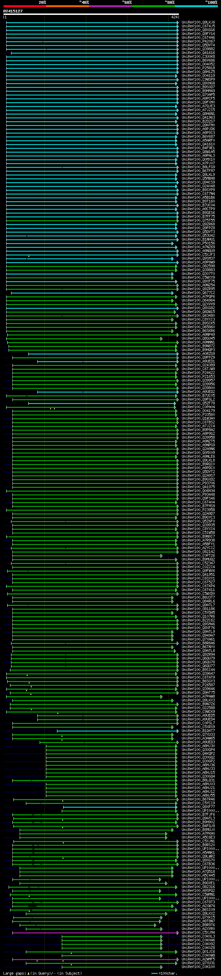Image resolution: width=221 pixels, height=976 pixels.
Task: Click the white query sequence bar
Action: pyautogui.click(x=91, y=14)
